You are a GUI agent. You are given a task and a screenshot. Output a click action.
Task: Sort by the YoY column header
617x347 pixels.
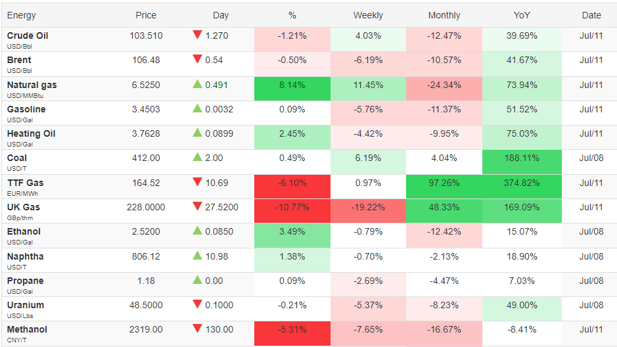(x=522, y=15)
